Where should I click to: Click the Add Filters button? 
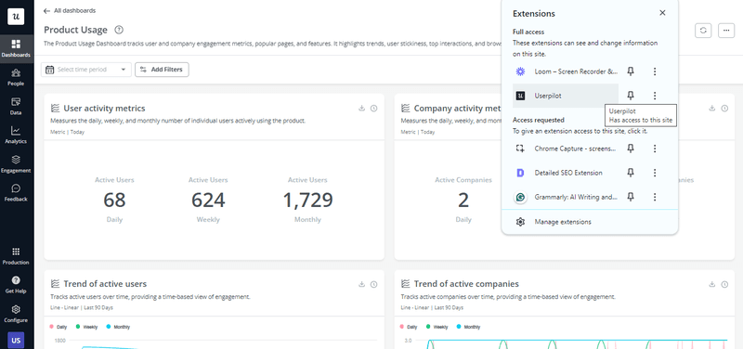pyautogui.click(x=162, y=70)
